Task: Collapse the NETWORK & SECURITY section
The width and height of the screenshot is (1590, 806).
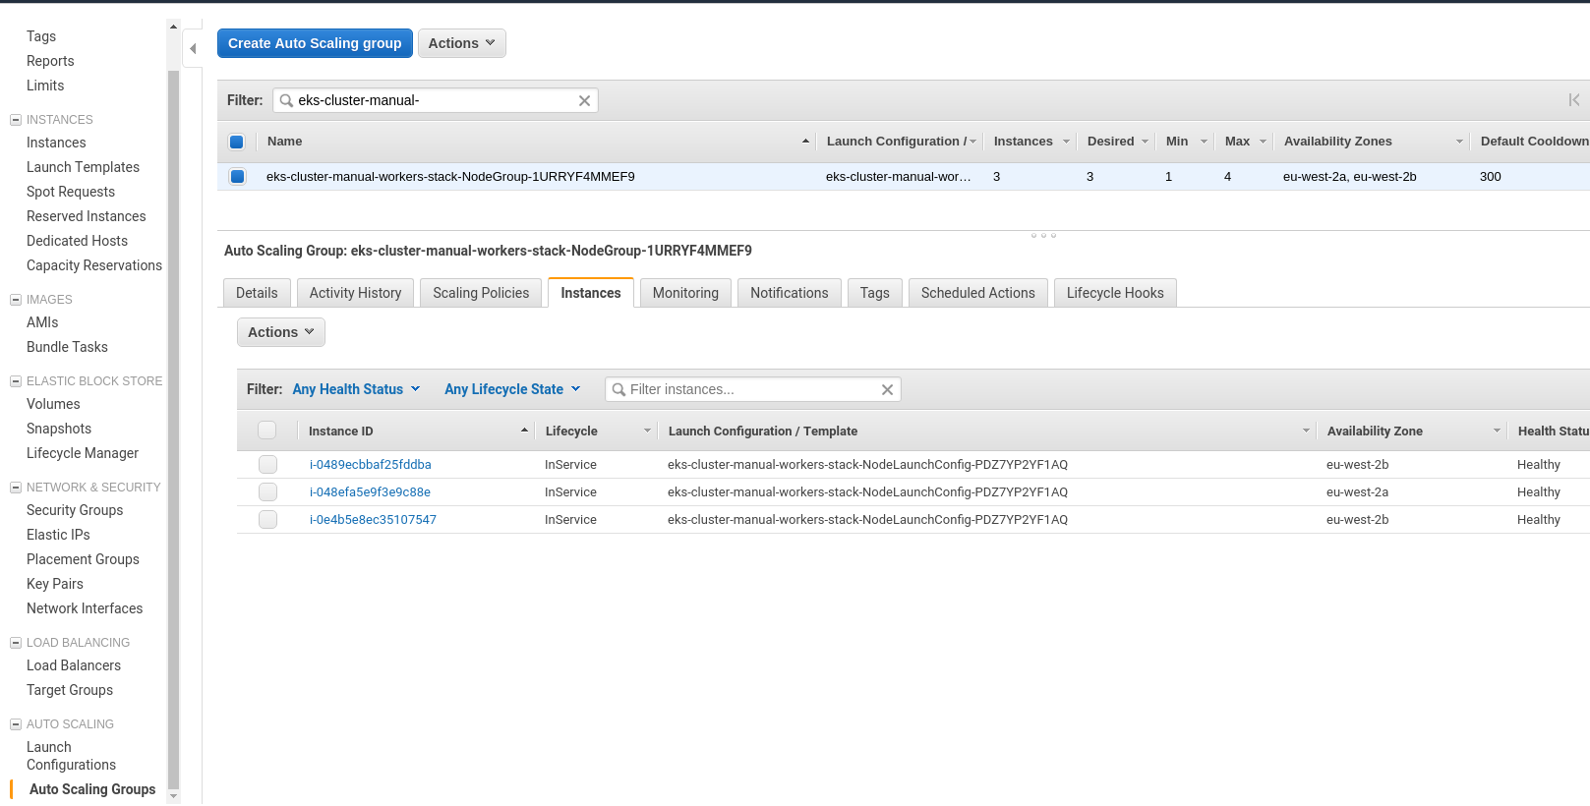Action: tap(16, 488)
